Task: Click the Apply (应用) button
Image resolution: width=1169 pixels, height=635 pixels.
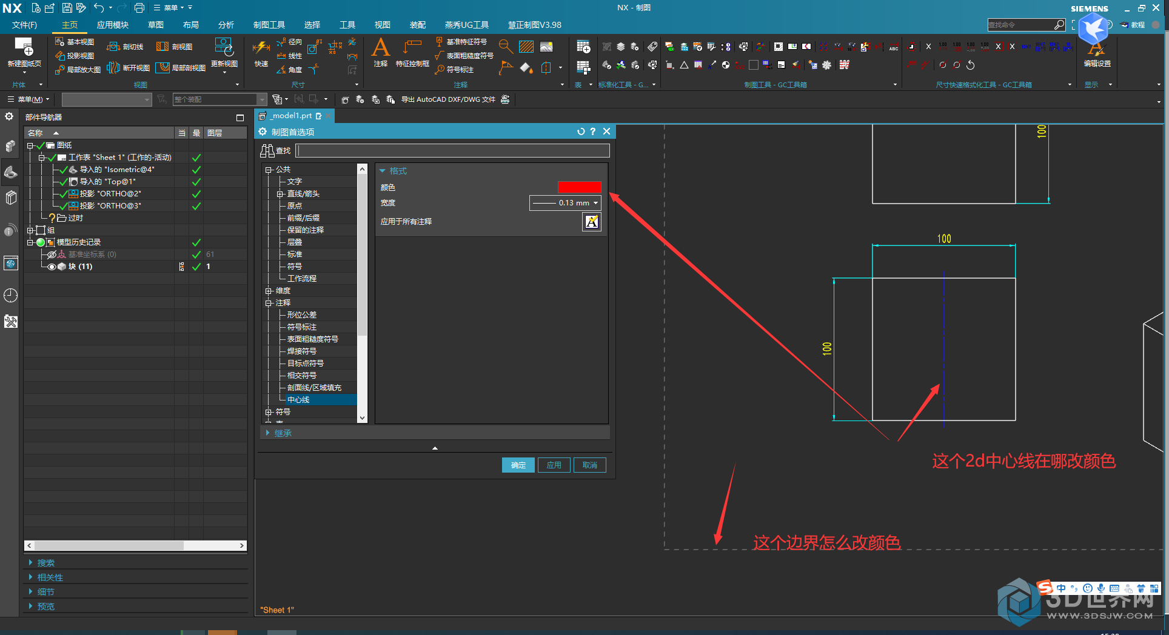Action: (x=554, y=465)
